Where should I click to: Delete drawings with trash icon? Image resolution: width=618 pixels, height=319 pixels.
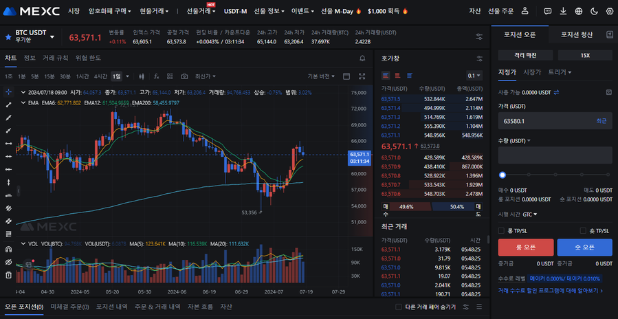coord(8,275)
